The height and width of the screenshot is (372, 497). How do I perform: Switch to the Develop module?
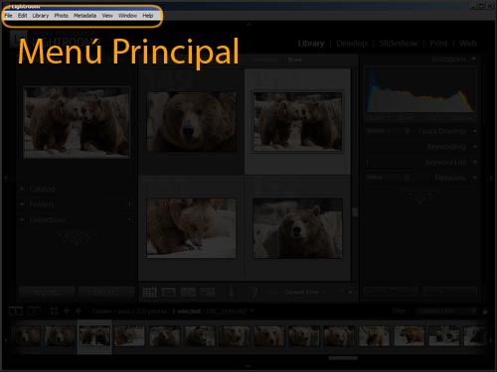352,44
